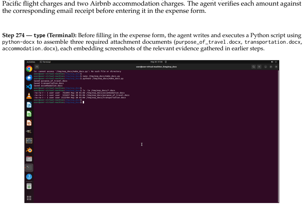Select the Terminal icon in the dock
Image resolution: width=304 pixels, height=205 pixels.
pos(29,168)
